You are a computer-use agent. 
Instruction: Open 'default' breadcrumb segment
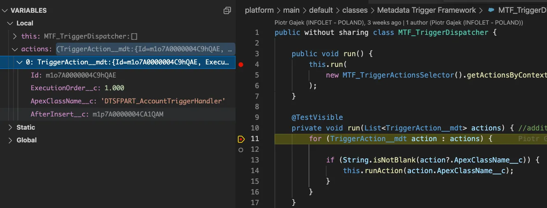tap(321, 10)
